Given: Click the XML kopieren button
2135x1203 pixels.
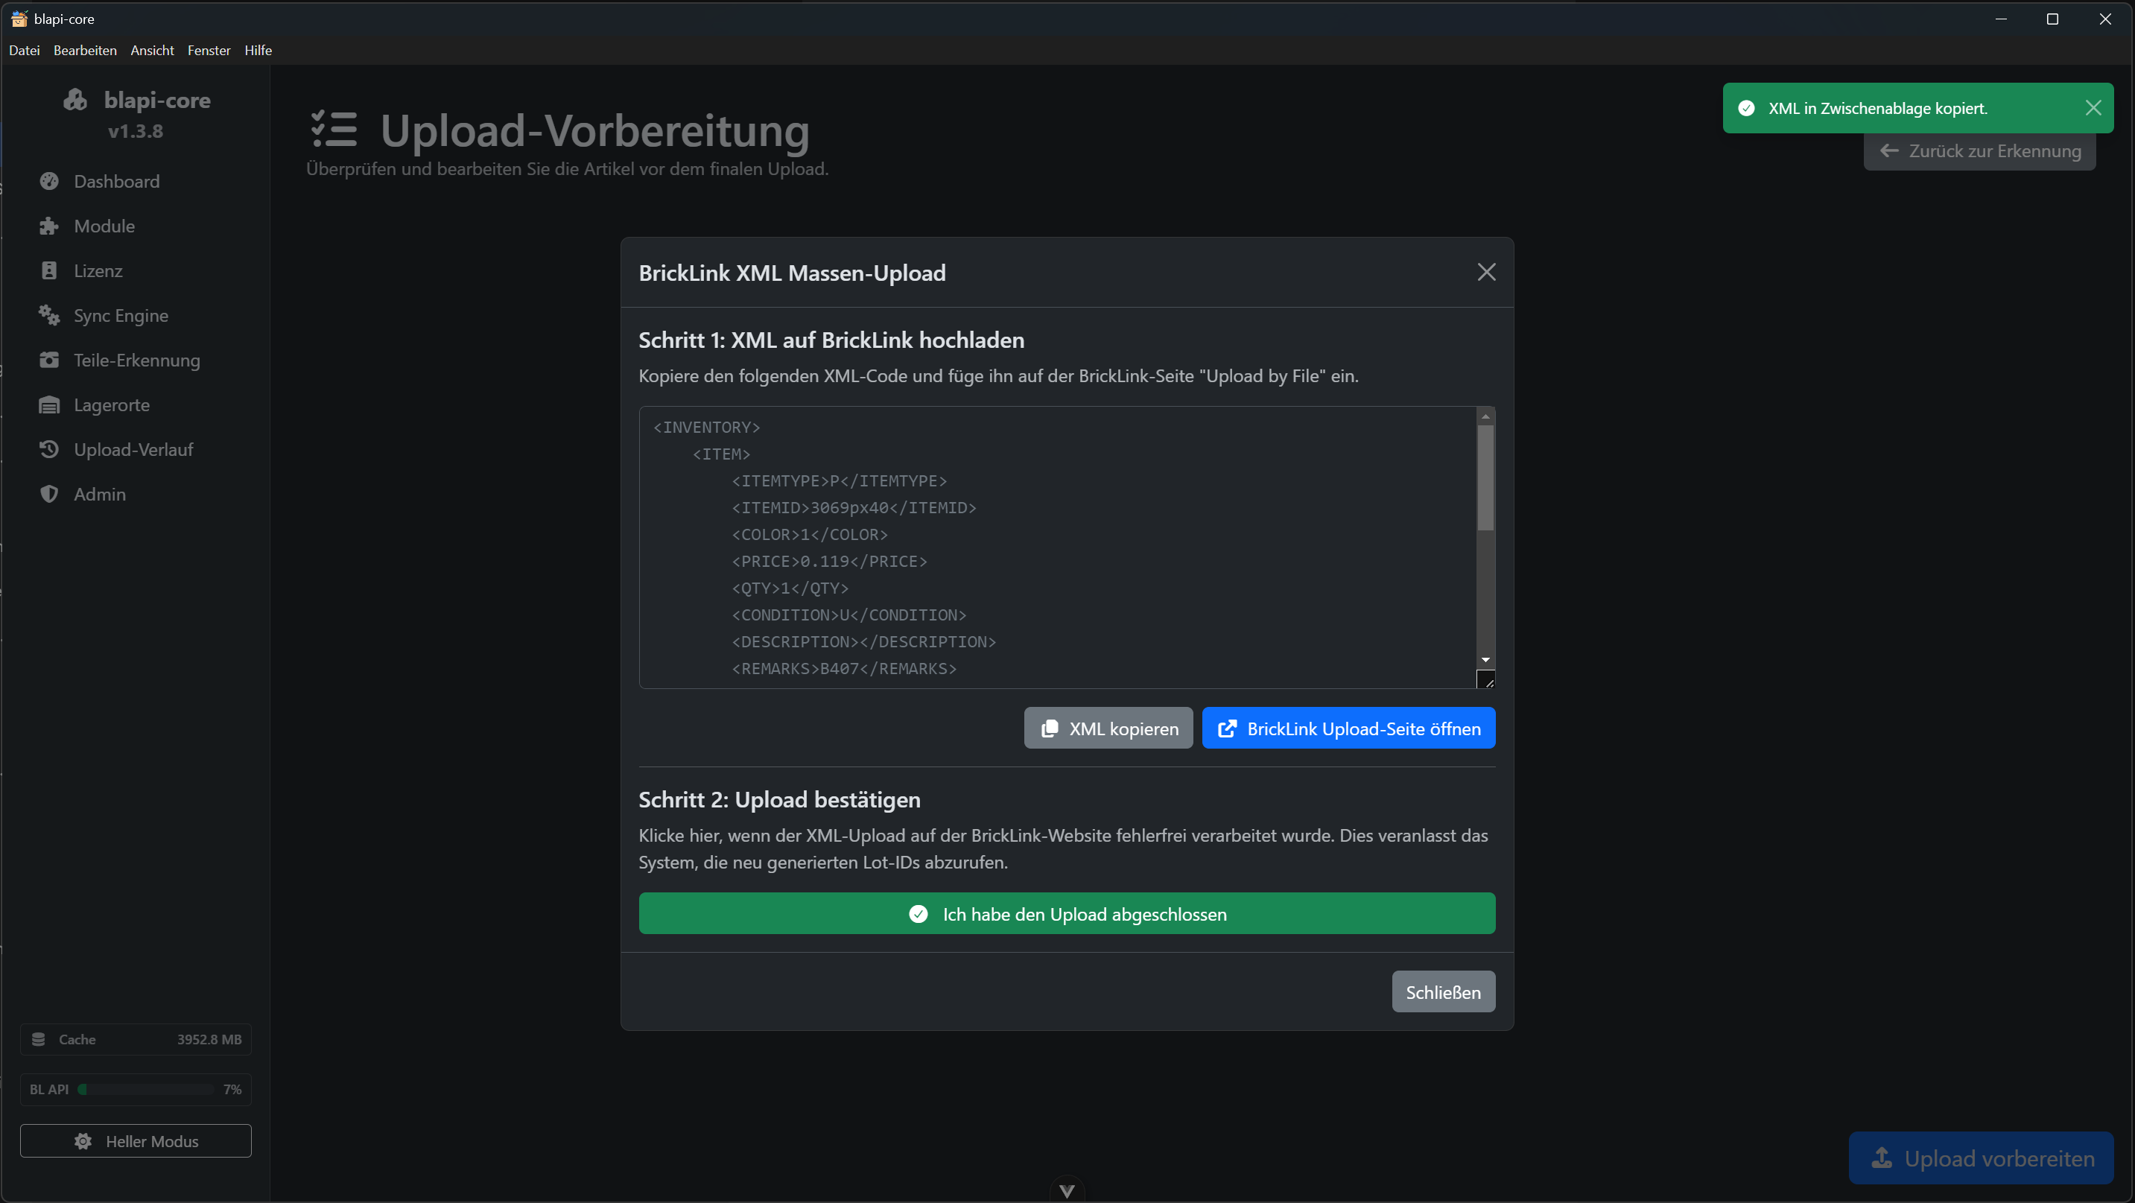Looking at the screenshot, I should (1108, 729).
